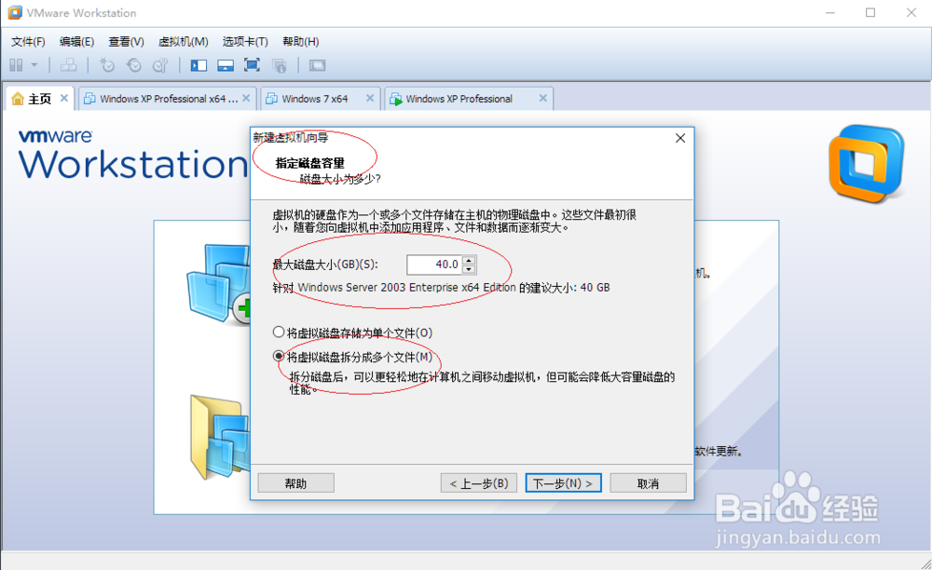Click the VMware Workstation logo on home page
Image resolution: width=932 pixels, height=570 pixels.
(867, 163)
